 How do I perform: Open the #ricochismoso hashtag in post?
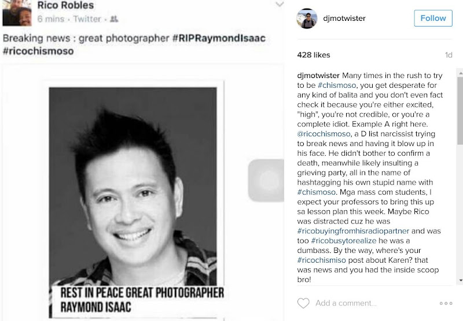point(38,51)
